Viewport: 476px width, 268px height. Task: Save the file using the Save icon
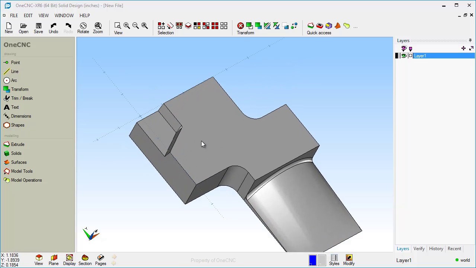pyautogui.click(x=38, y=28)
